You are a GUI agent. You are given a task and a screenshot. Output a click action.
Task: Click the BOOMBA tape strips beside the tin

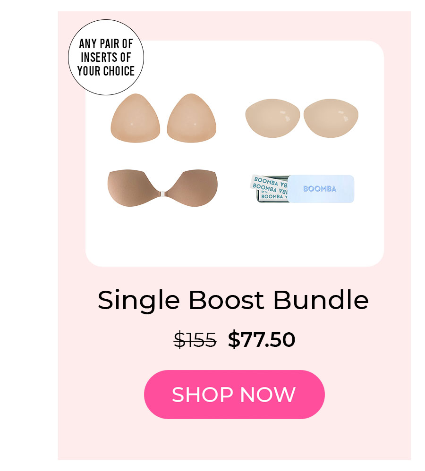(269, 188)
